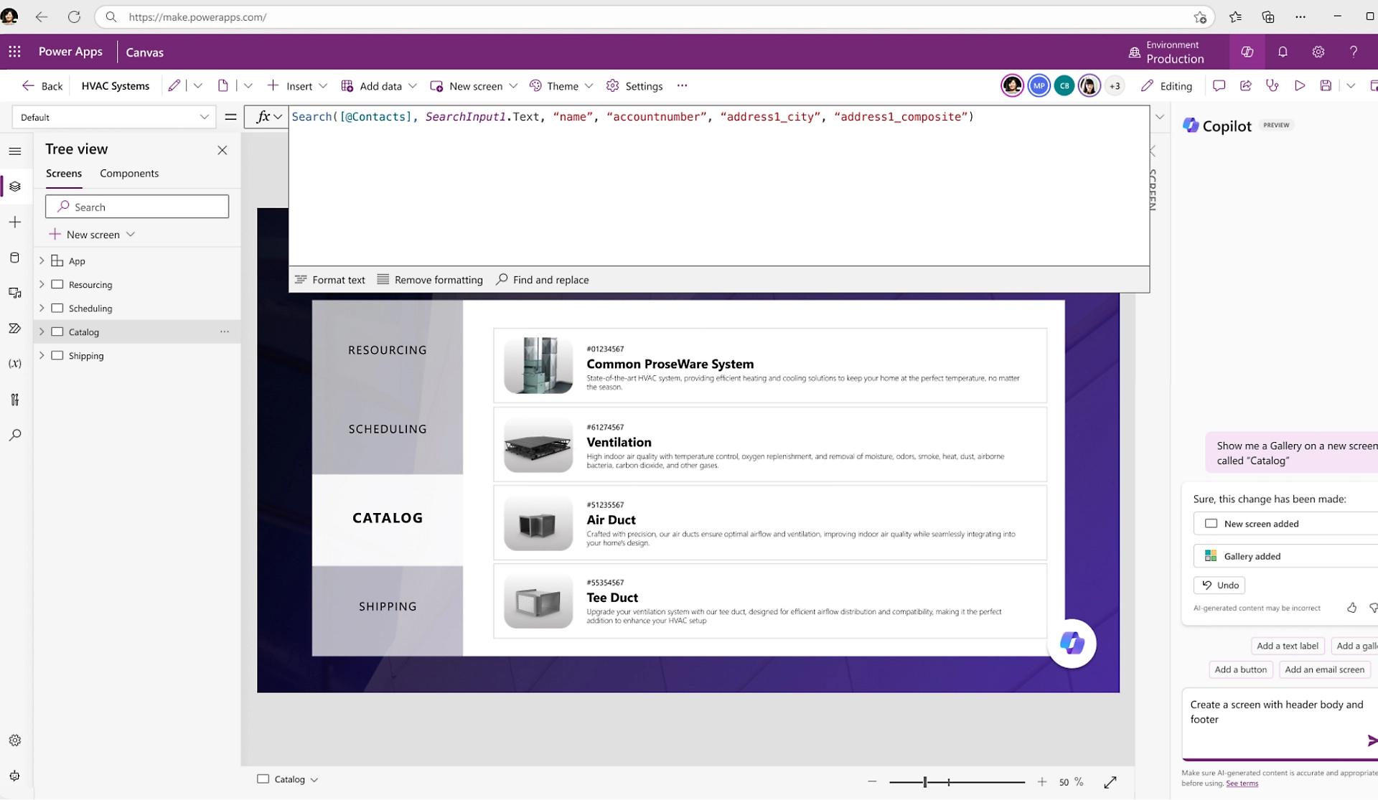The image size is (1378, 800).
Task: Open the Comments icon in toolbar
Action: (x=1219, y=86)
